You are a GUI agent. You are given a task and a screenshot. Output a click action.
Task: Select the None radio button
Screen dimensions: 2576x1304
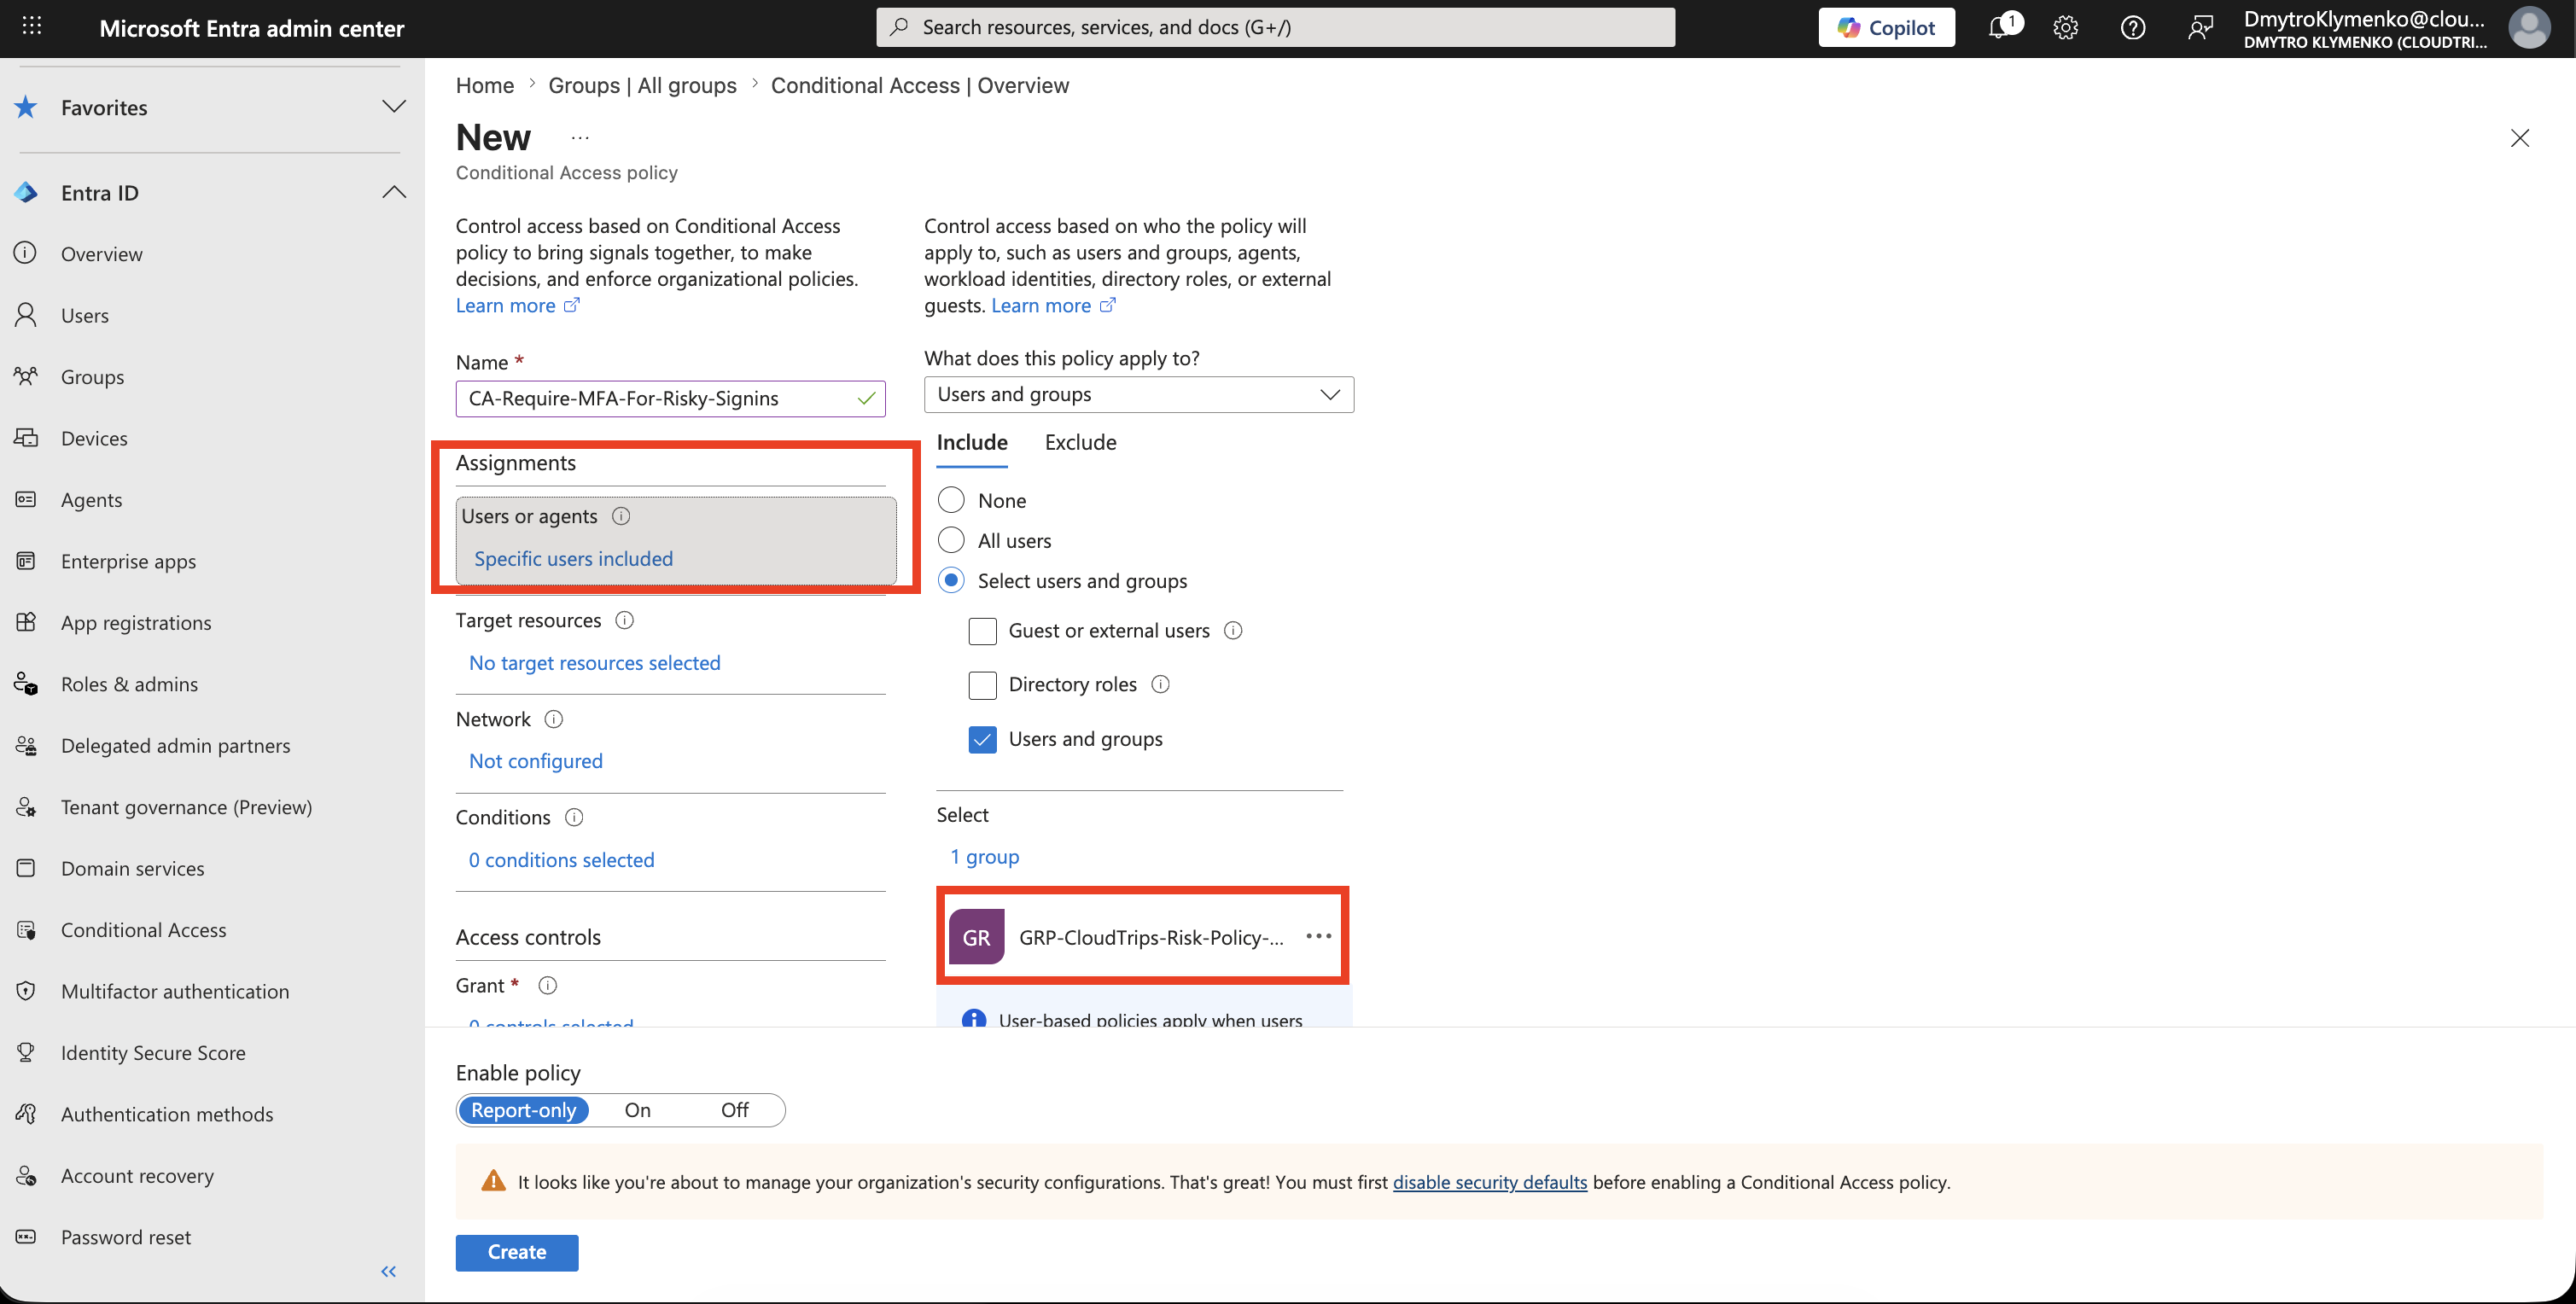(x=951, y=499)
